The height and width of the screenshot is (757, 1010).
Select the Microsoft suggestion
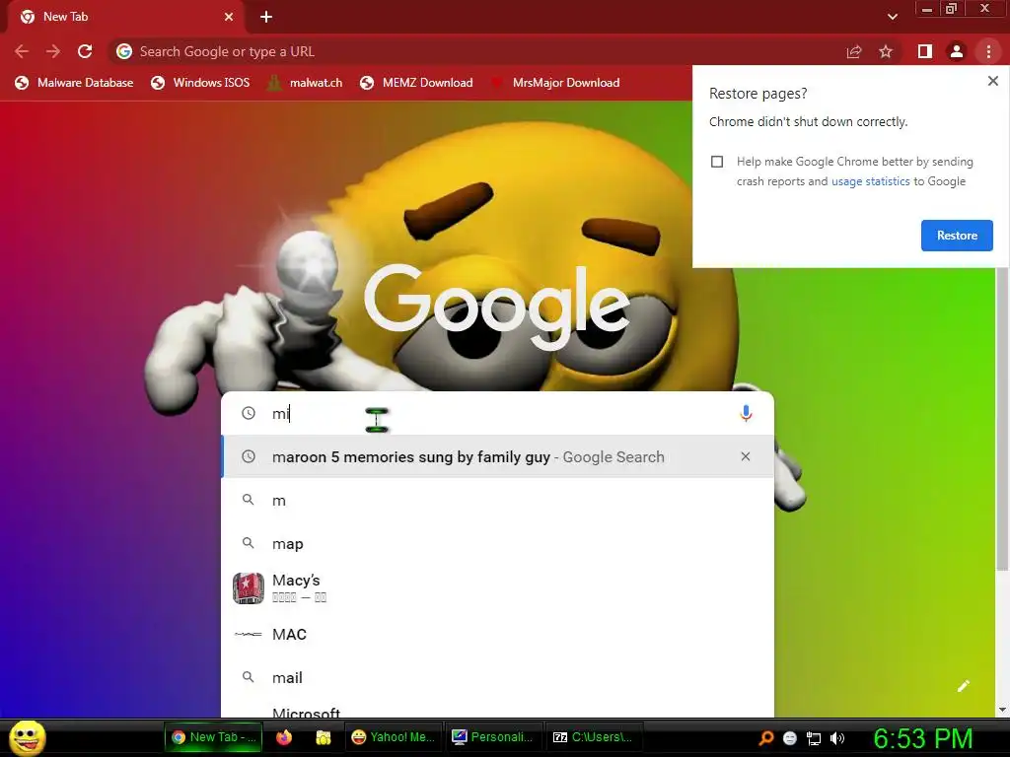[497, 710]
